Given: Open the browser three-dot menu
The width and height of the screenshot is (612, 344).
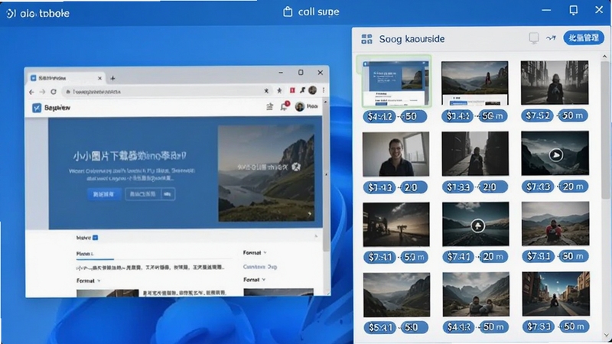Looking at the screenshot, I should (324, 90).
